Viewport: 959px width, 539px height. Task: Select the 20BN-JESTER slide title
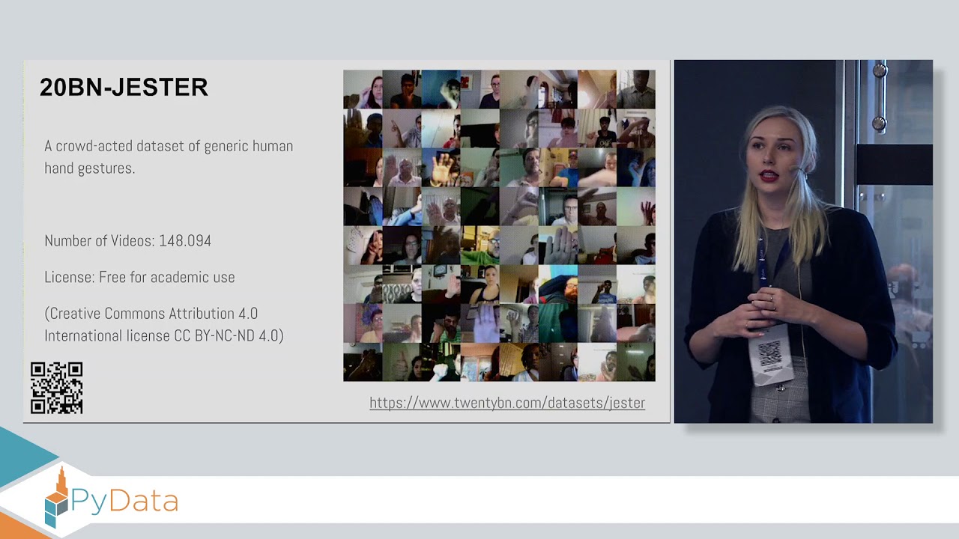(x=124, y=88)
